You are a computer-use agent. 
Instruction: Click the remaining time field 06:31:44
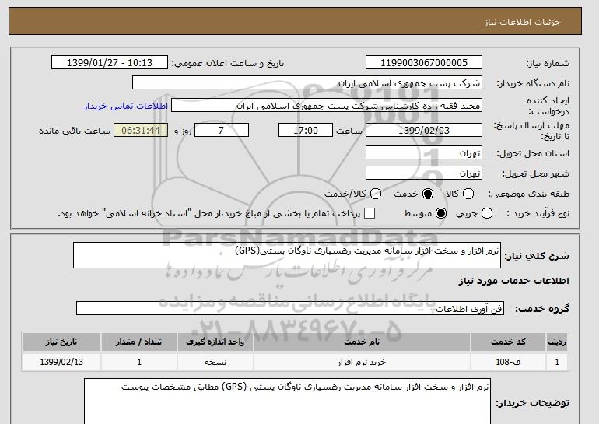(141, 130)
